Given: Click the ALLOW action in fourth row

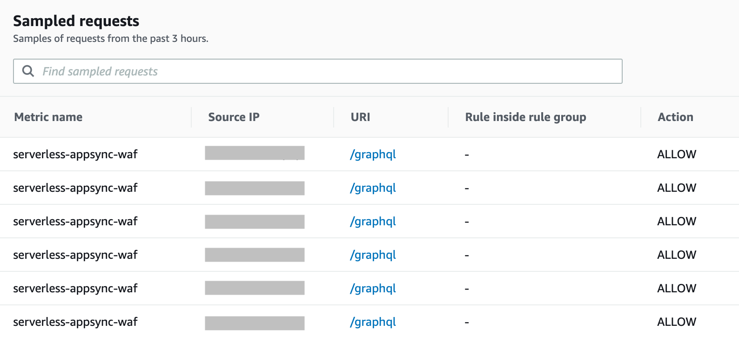Looking at the screenshot, I should click(x=677, y=255).
